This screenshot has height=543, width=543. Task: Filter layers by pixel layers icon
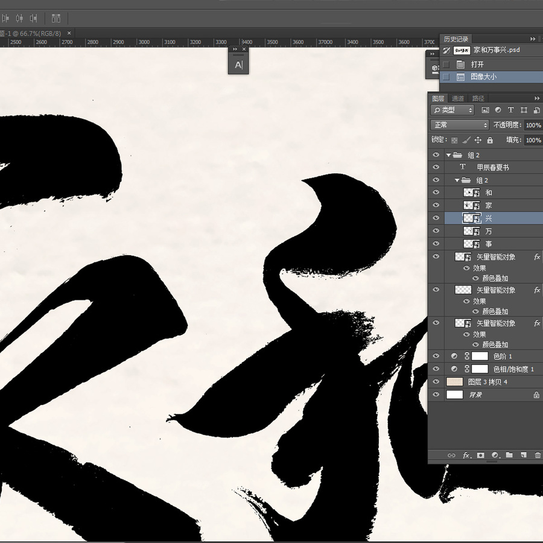(486, 110)
